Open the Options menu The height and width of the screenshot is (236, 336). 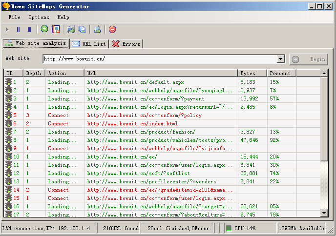tap(39, 18)
